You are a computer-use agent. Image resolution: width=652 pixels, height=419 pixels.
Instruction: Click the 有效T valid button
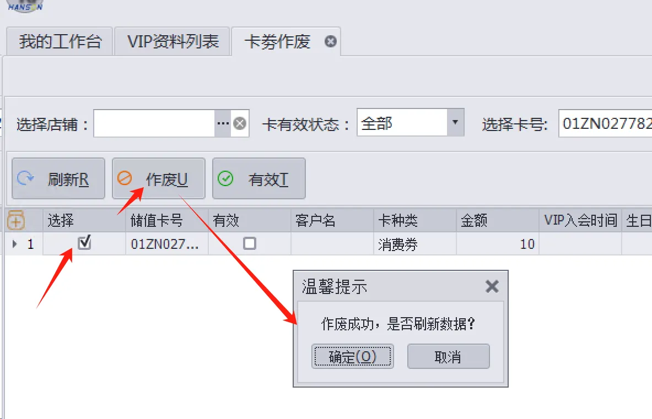(x=258, y=178)
